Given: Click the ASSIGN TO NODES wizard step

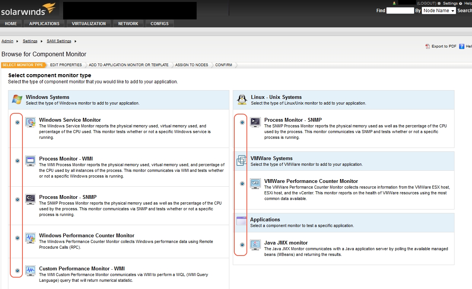Looking at the screenshot, I should pyautogui.click(x=192, y=65).
